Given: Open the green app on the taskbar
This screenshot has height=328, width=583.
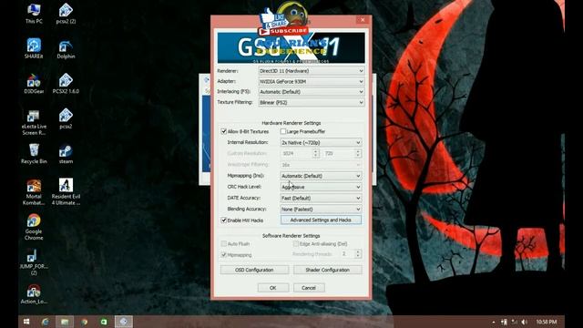Looking at the screenshot, I should pyautogui.click(x=104, y=322).
